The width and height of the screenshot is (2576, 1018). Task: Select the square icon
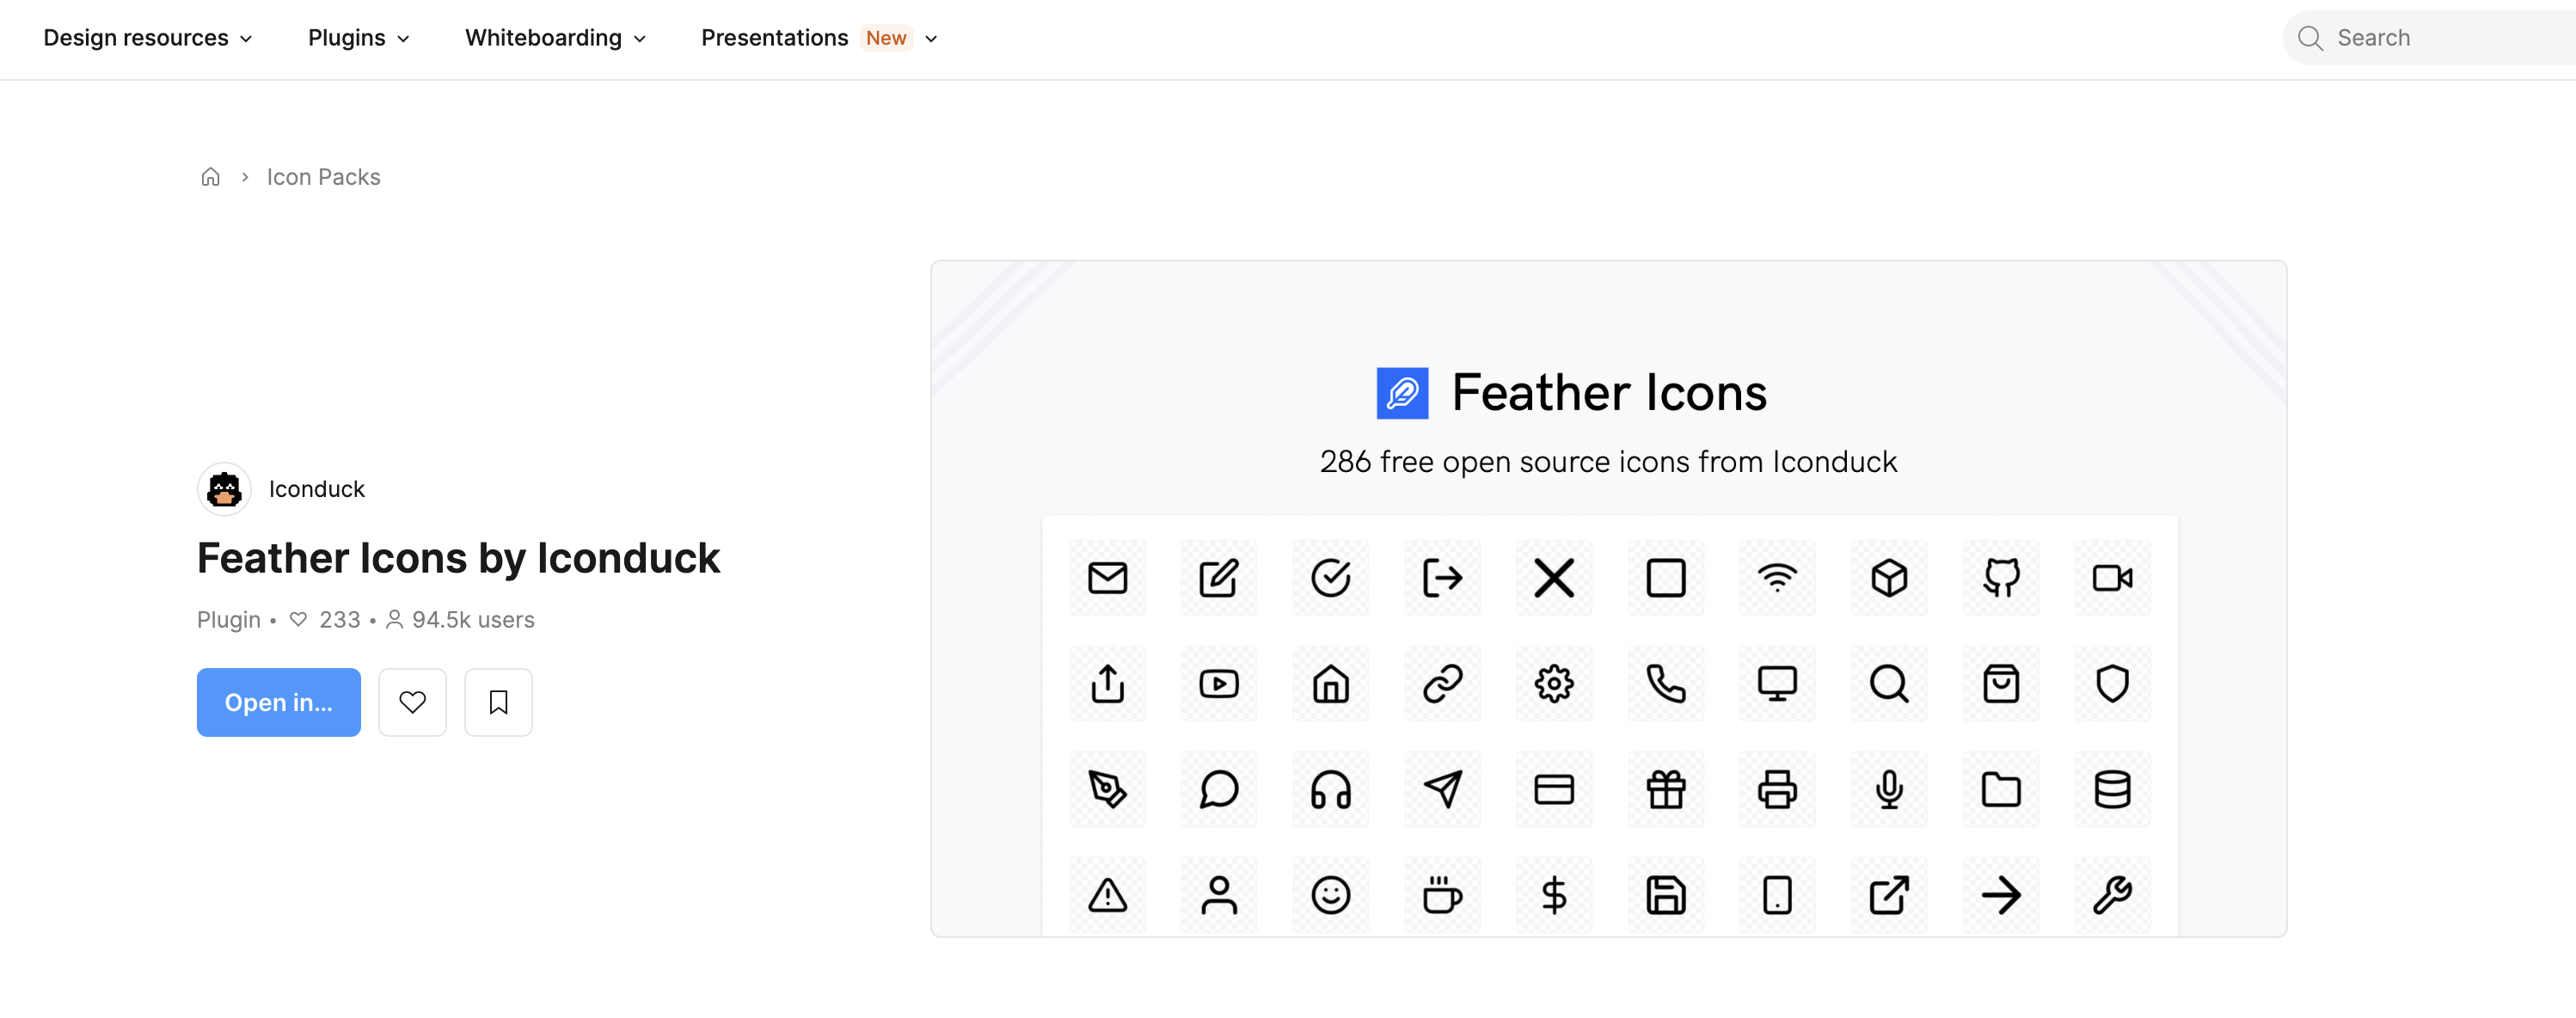[1666, 578]
